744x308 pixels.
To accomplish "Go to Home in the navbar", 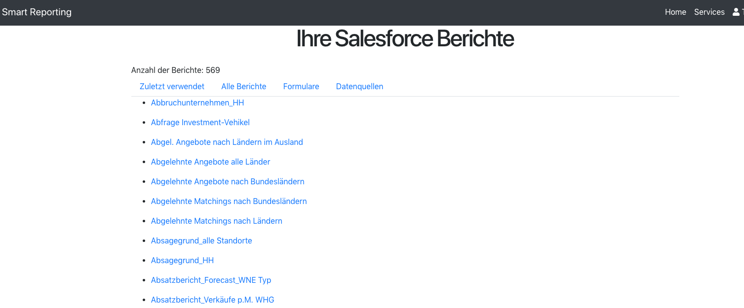I will pos(675,12).
